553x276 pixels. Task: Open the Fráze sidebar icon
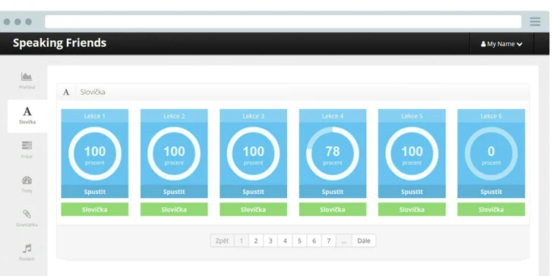(x=27, y=146)
